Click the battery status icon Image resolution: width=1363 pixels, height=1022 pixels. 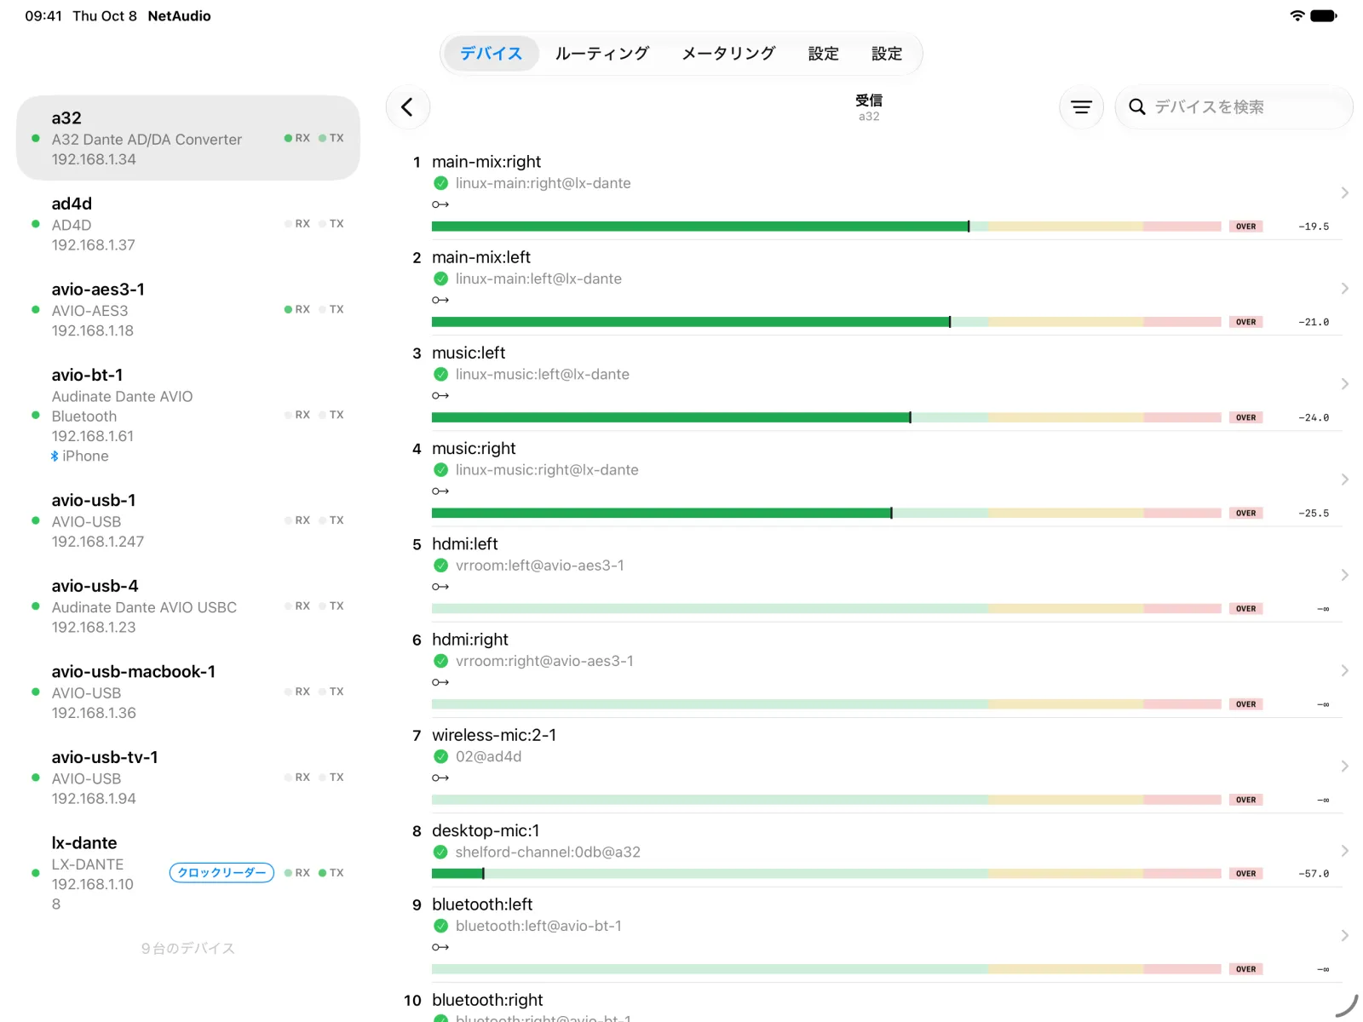(1324, 15)
